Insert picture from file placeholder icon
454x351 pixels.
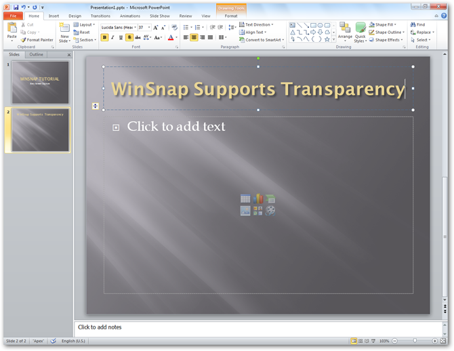tap(245, 211)
